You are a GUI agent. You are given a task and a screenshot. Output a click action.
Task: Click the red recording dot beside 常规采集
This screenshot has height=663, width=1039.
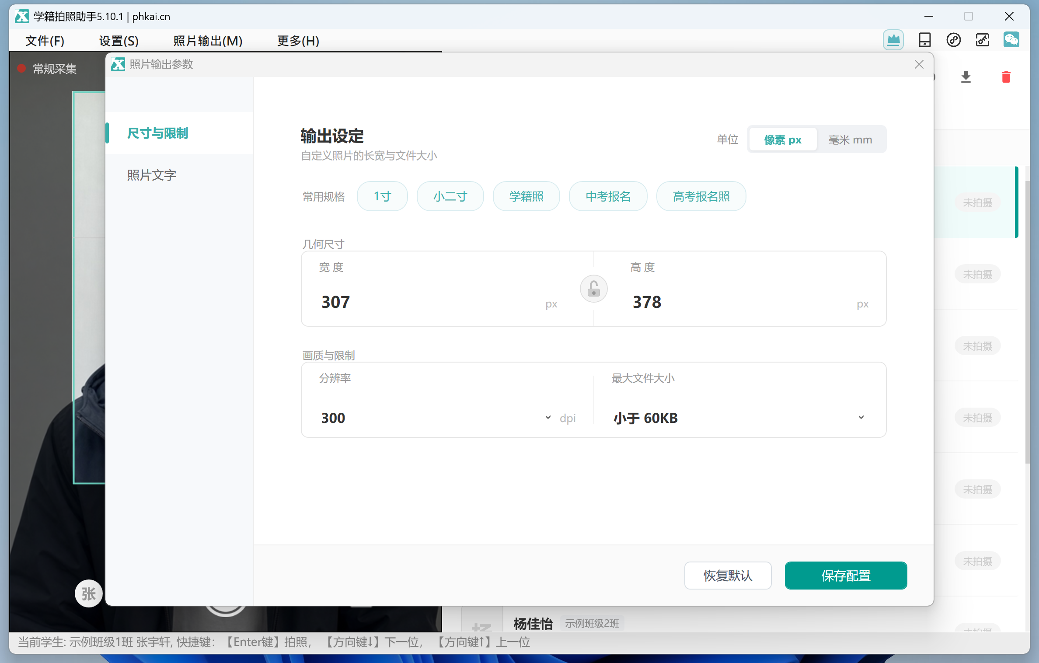point(21,68)
